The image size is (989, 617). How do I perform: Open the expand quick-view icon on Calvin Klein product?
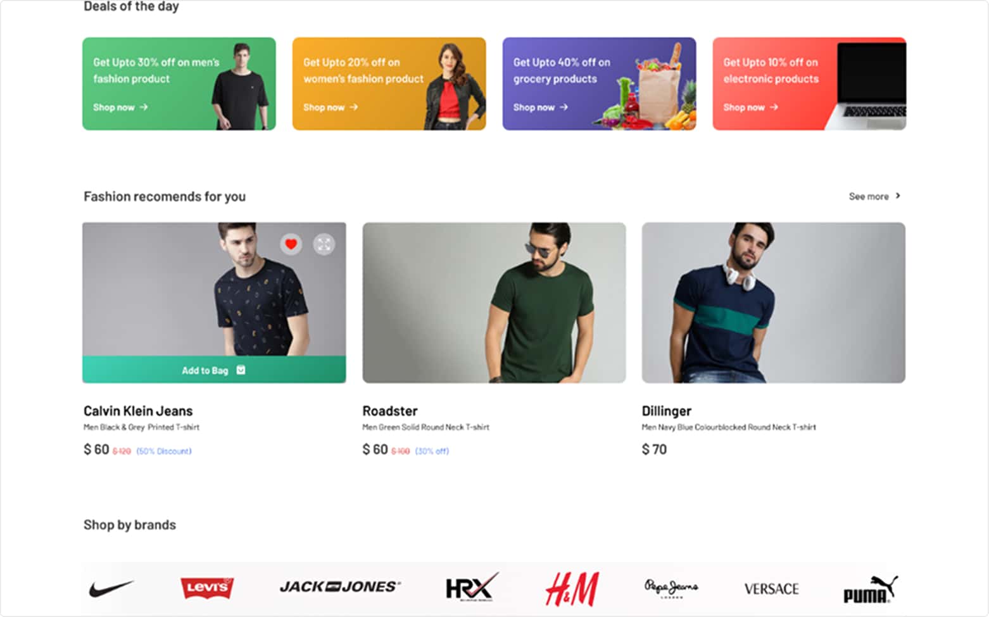[x=324, y=244]
